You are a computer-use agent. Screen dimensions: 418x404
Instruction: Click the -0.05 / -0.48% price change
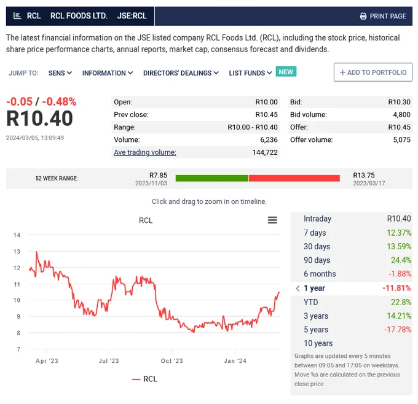(x=41, y=102)
